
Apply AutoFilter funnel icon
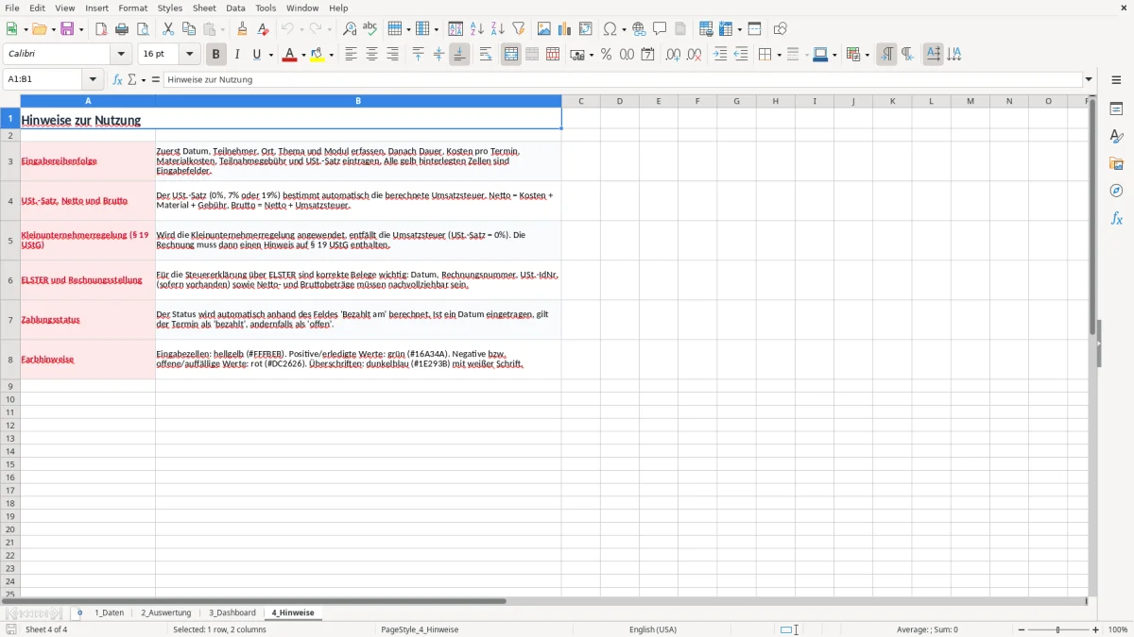[x=518, y=29]
